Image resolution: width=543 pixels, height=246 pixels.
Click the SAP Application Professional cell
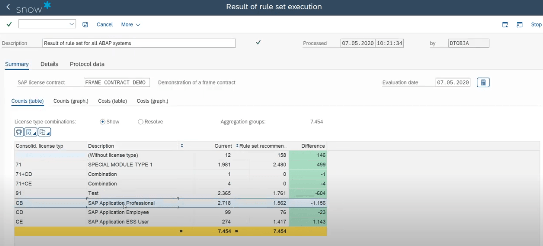coord(132,203)
